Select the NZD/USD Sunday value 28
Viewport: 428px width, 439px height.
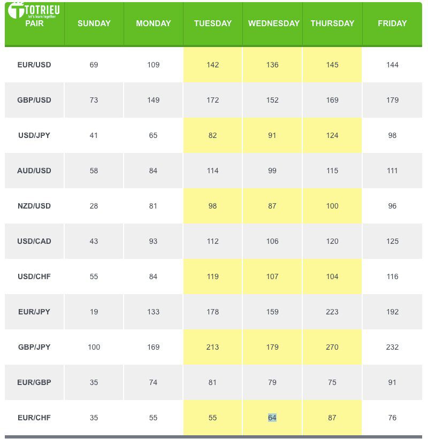pos(94,206)
